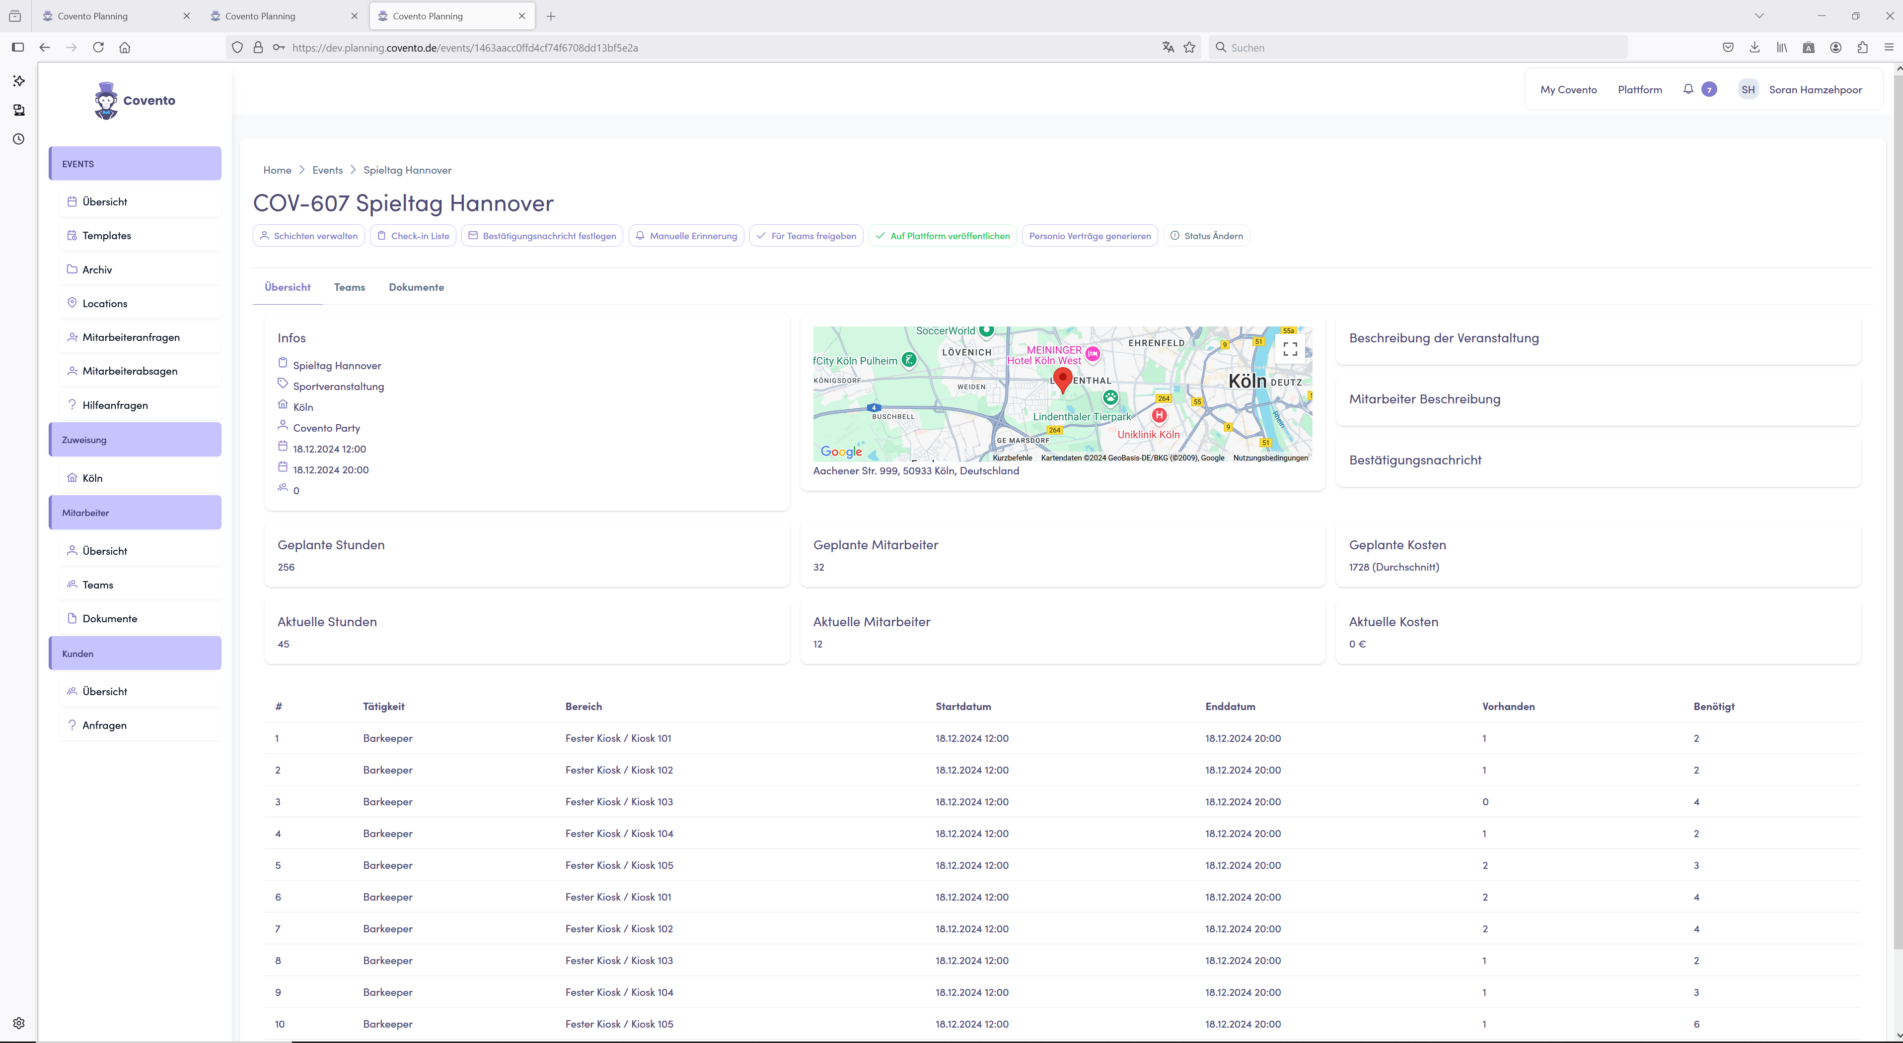Screen dimensions: 1903x1043
Task: Click SH user avatar badge
Action: click(1748, 89)
